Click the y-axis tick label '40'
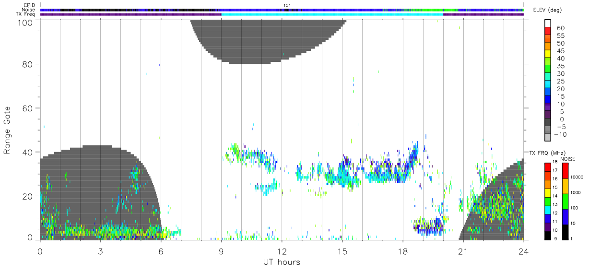Viewport: 589px width, 272px height. click(x=28, y=152)
